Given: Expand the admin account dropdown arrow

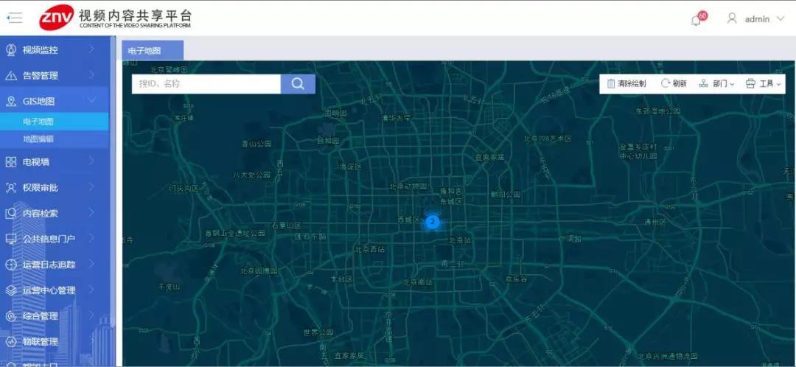Looking at the screenshot, I should pyautogui.click(x=781, y=19).
